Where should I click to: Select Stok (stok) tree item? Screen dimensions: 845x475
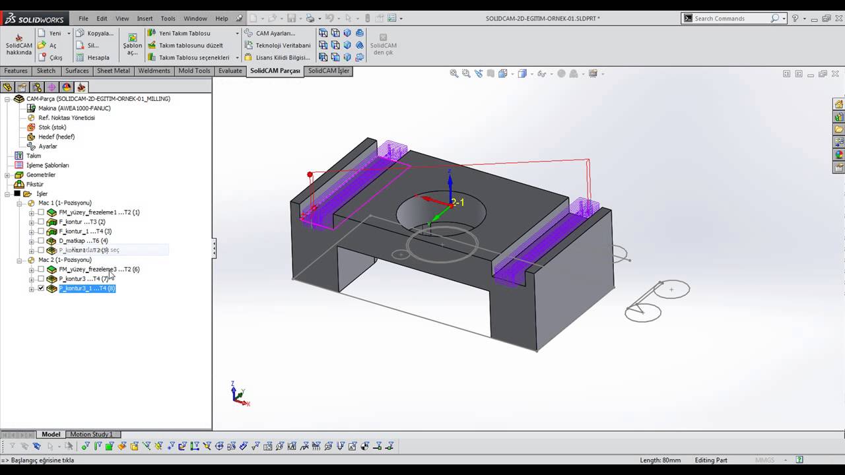(46, 127)
